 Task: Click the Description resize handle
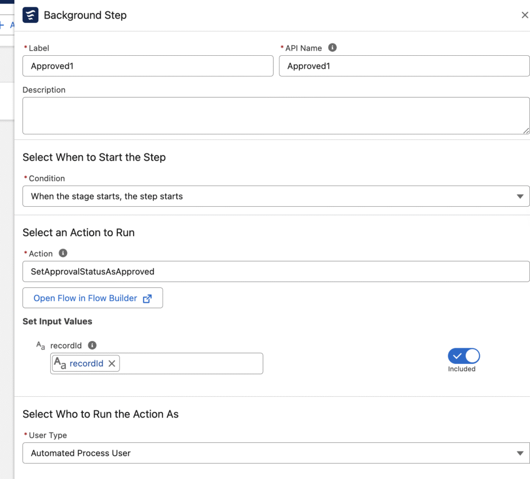click(x=526, y=131)
